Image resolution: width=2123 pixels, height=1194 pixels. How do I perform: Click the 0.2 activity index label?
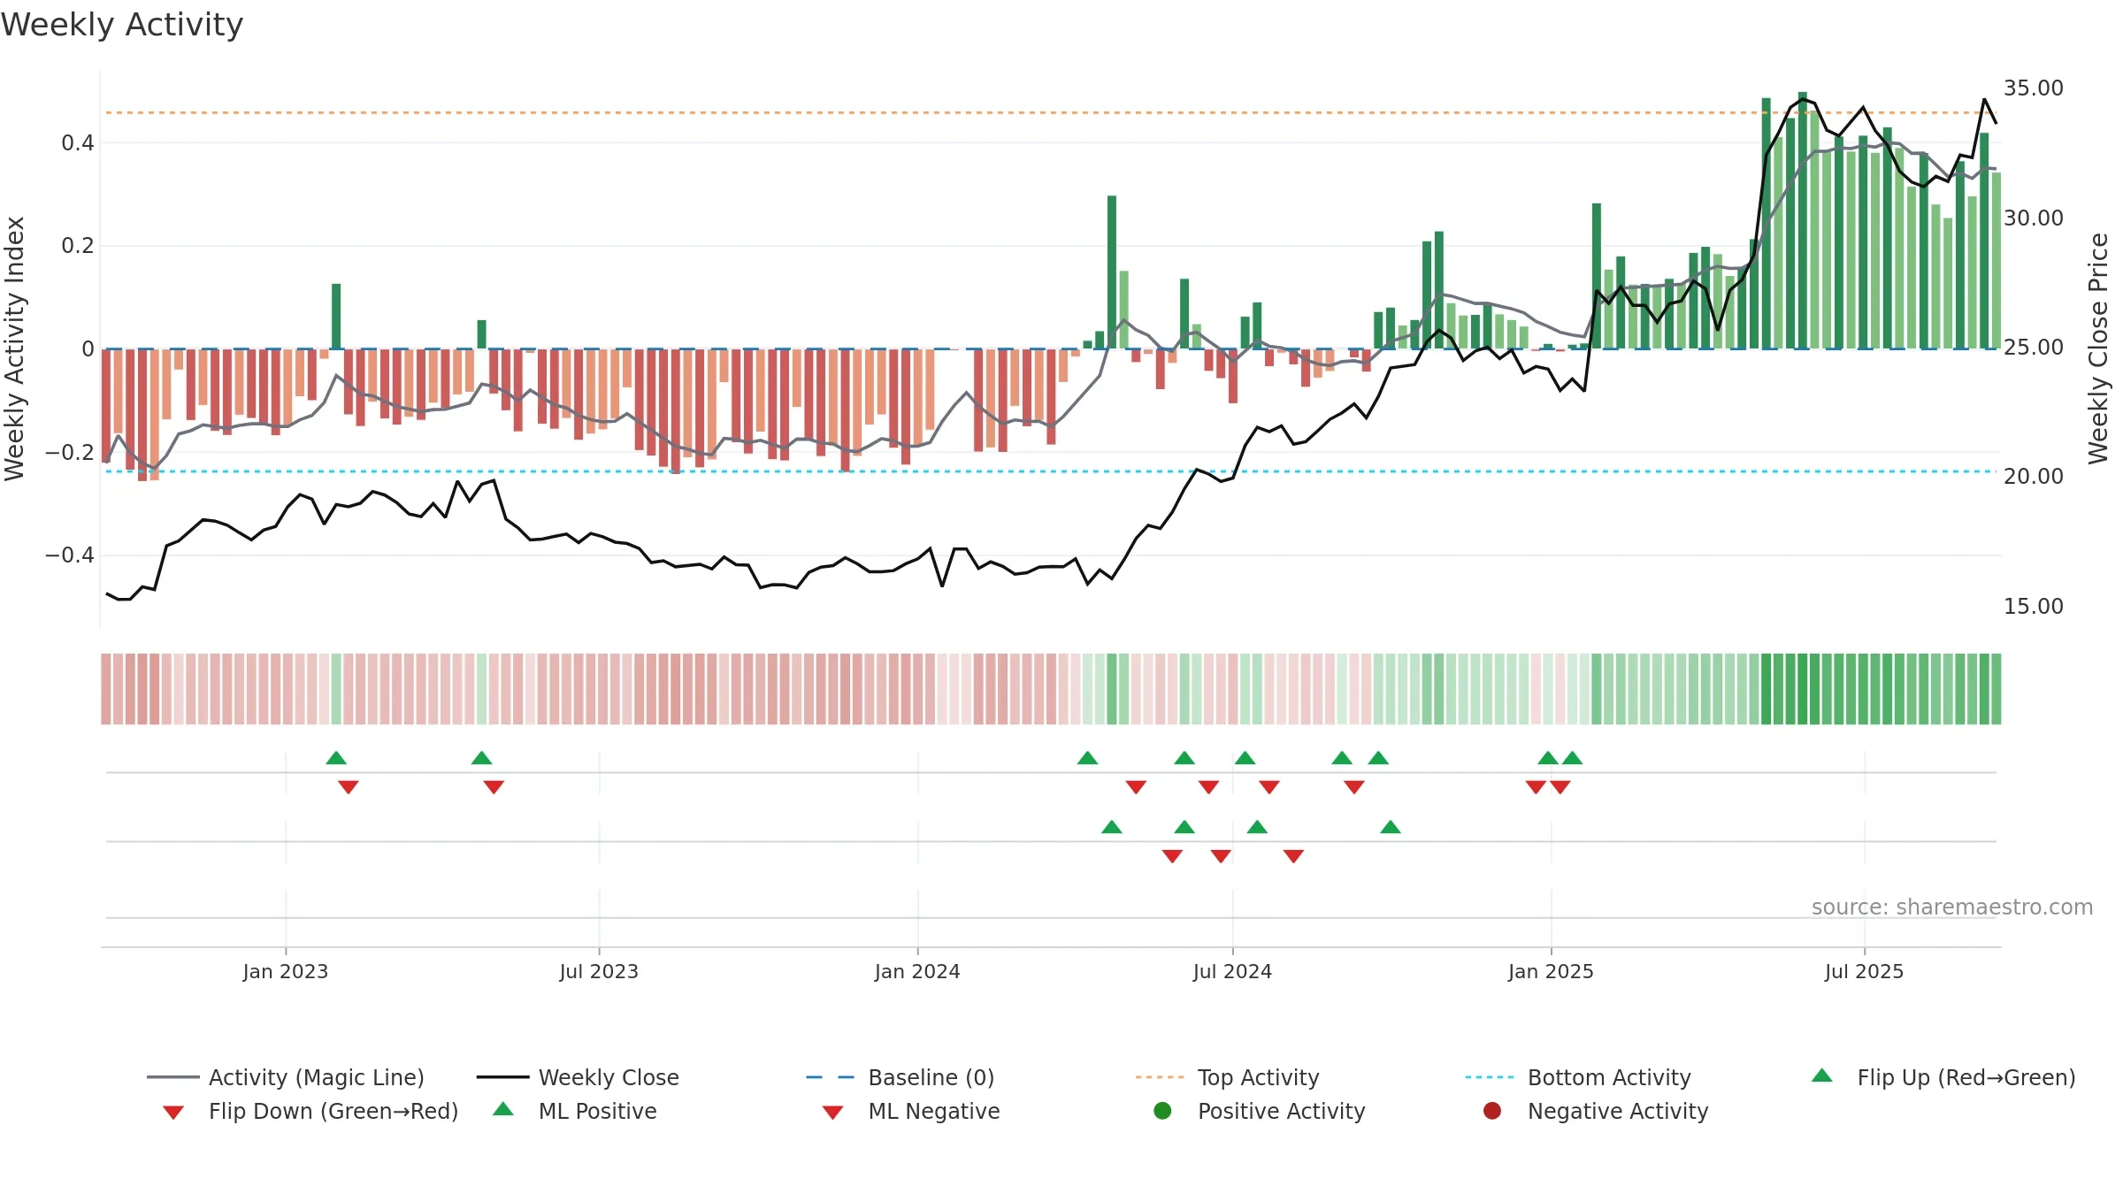pyautogui.click(x=78, y=246)
